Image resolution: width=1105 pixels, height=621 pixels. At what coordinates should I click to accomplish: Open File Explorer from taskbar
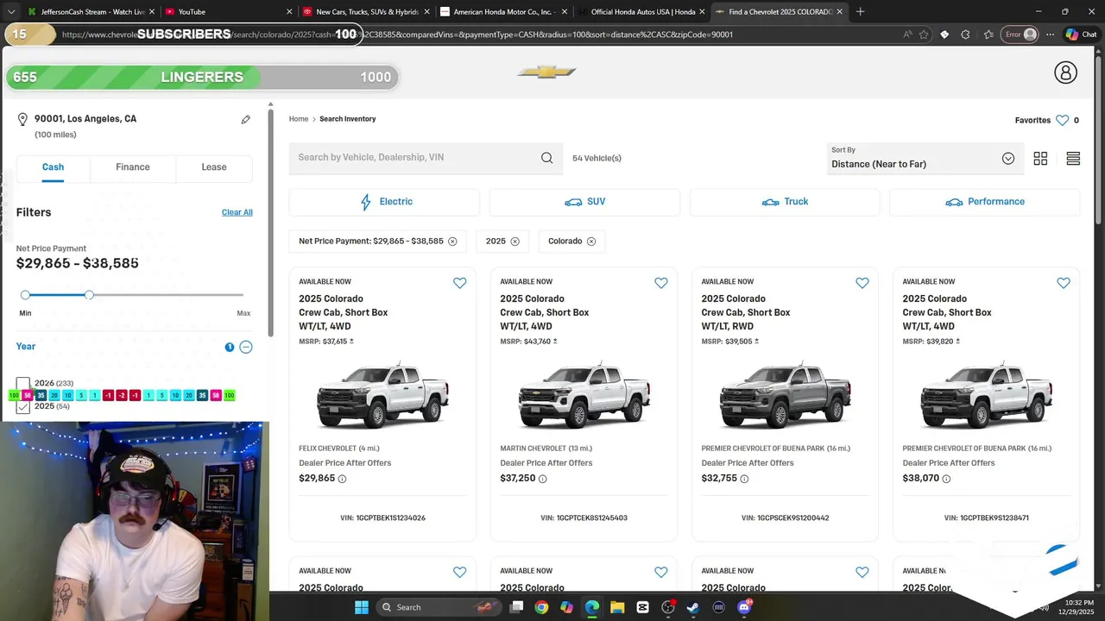pos(617,607)
